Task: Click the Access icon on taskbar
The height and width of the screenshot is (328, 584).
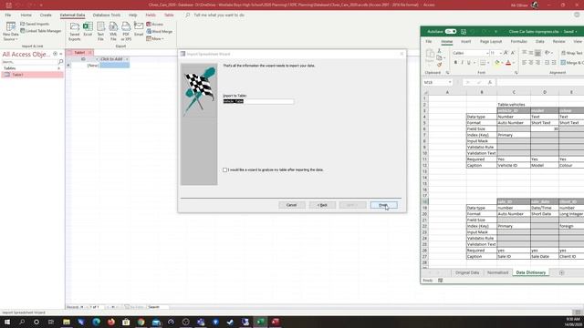Action: point(276,322)
